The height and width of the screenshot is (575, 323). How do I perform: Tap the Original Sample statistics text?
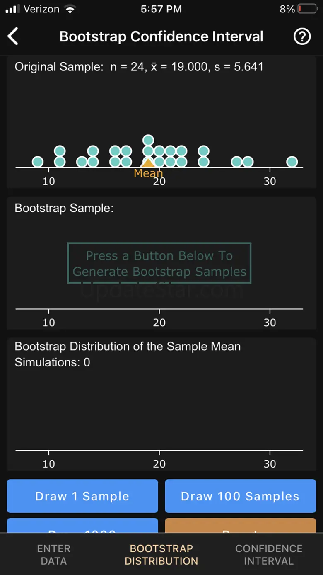click(139, 67)
